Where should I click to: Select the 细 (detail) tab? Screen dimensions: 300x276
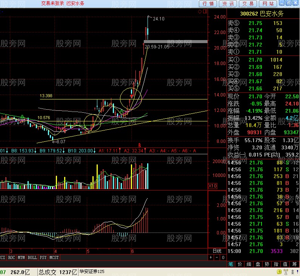249,264
